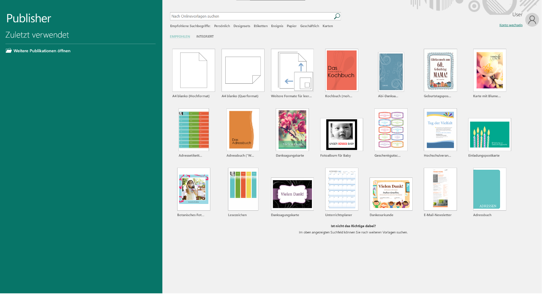542x294 pixels.
Task: Select suggested search term Designsets
Action: point(242,26)
